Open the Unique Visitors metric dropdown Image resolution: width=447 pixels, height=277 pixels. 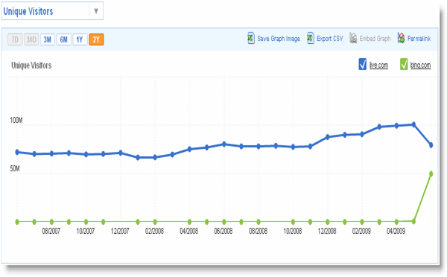pos(52,11)
